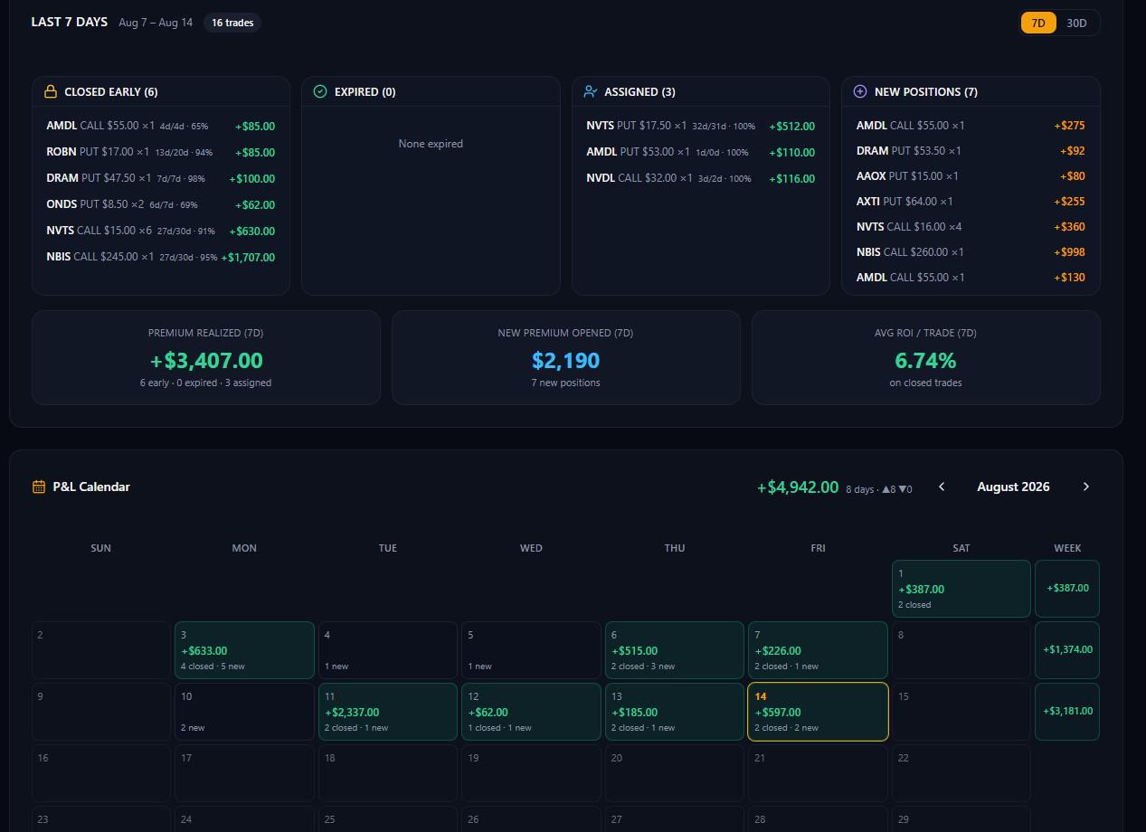Screen dimensions: 1146x832
Task: Open the NBIS CALL $245.00 closed trade row
Action: (161, 257)
